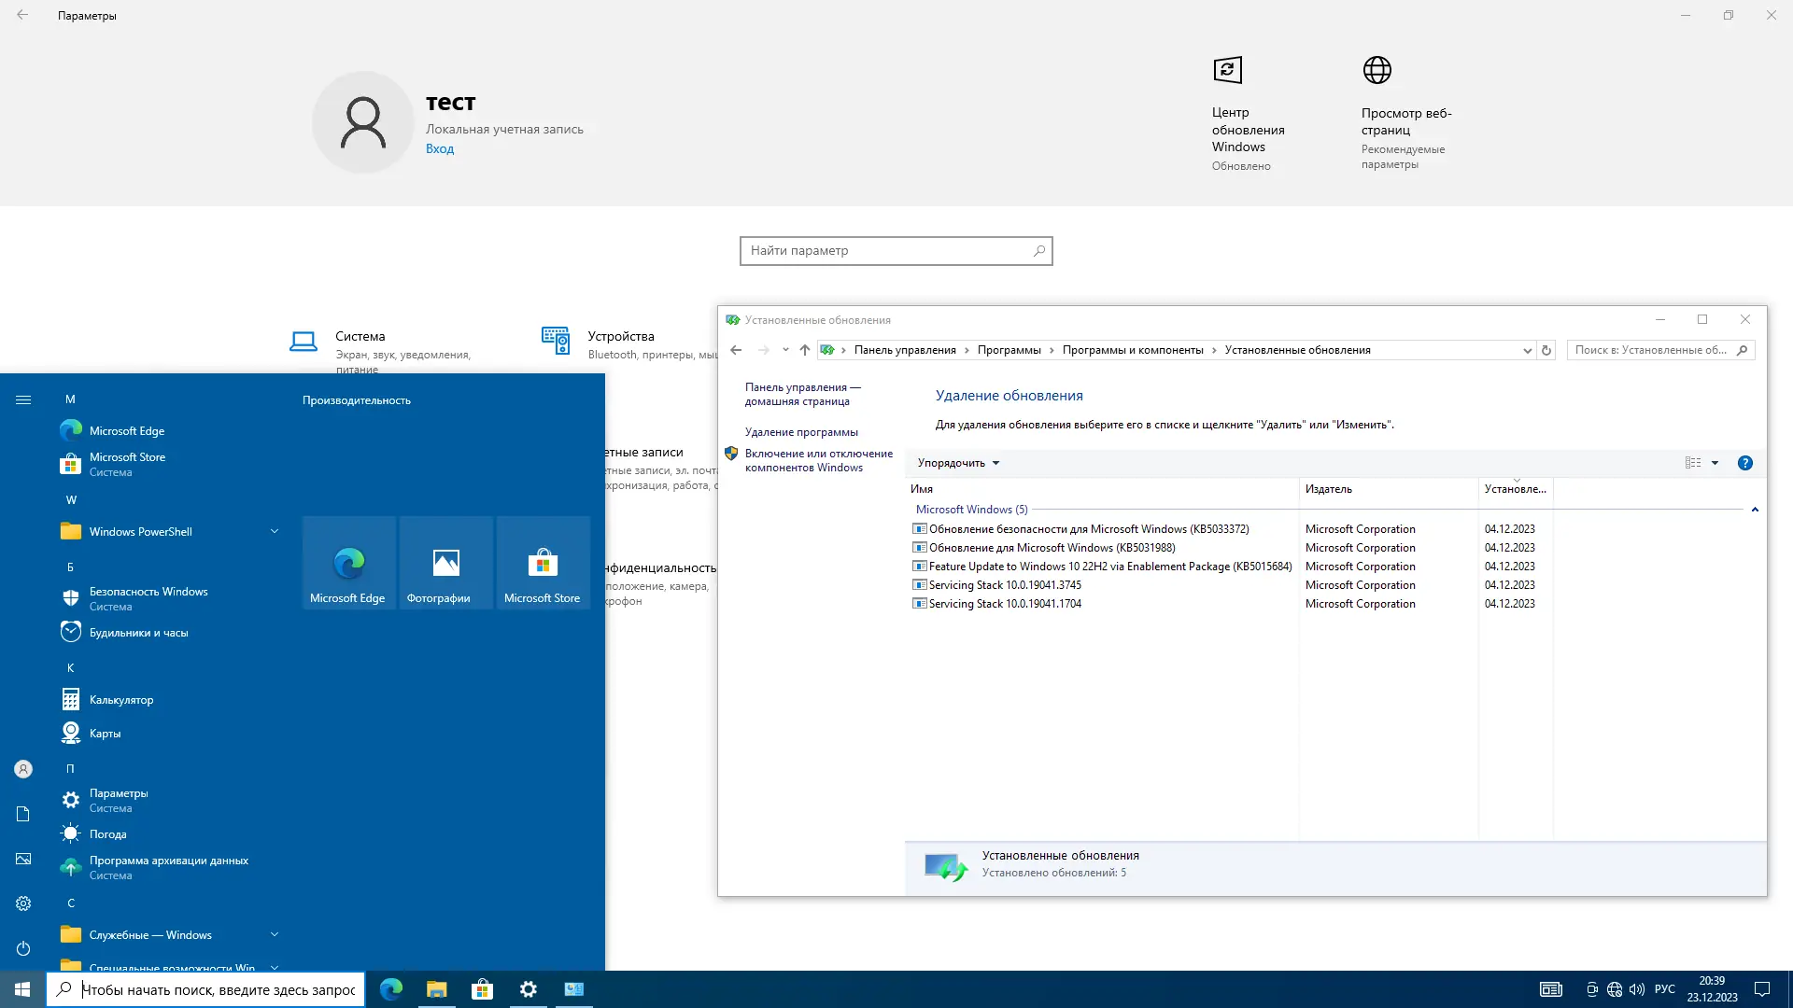Image resolution: width=1793 pixels, height=1008 pixels.
Task: Click the power icon in Start menu
Action: point(23,948)
